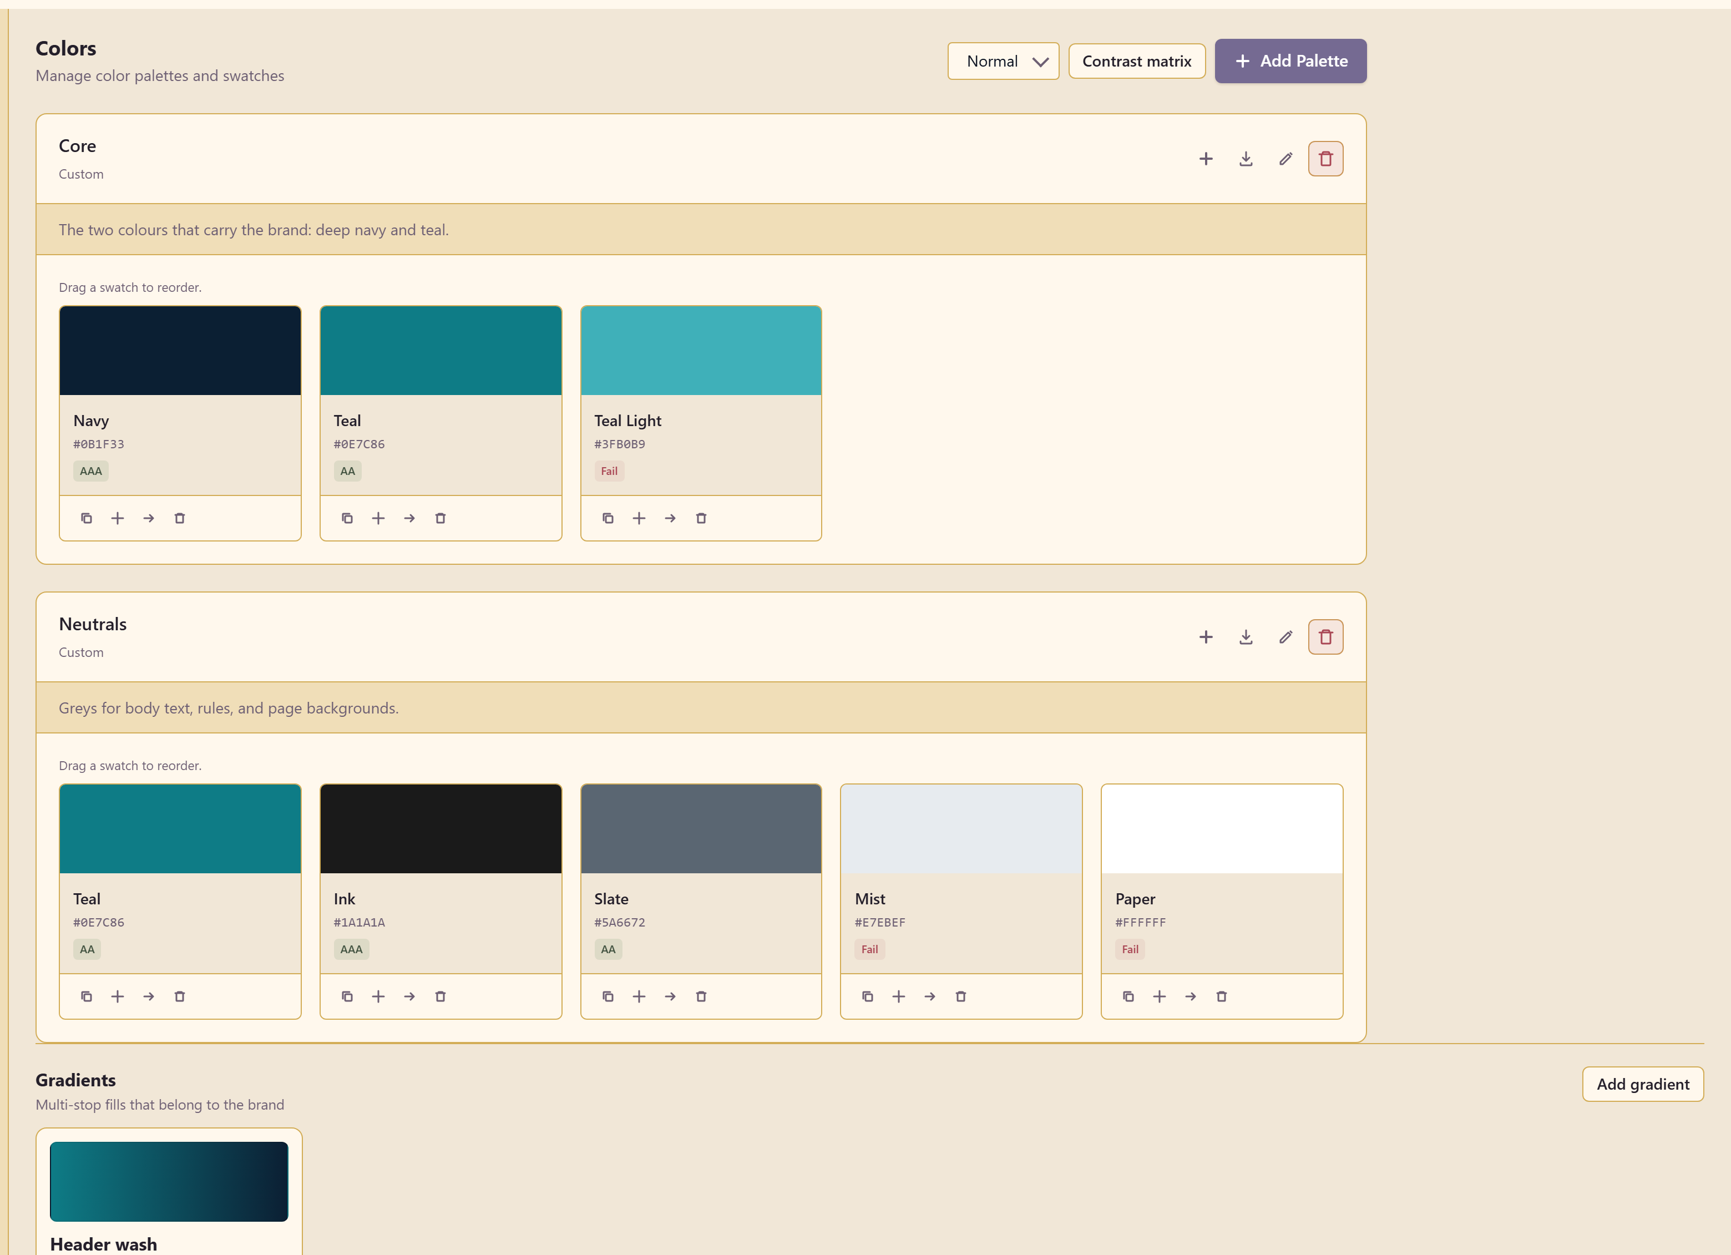Click the plus icon under Teal Light
This screenshot has width=1731, height=1255.
point(640,518)
